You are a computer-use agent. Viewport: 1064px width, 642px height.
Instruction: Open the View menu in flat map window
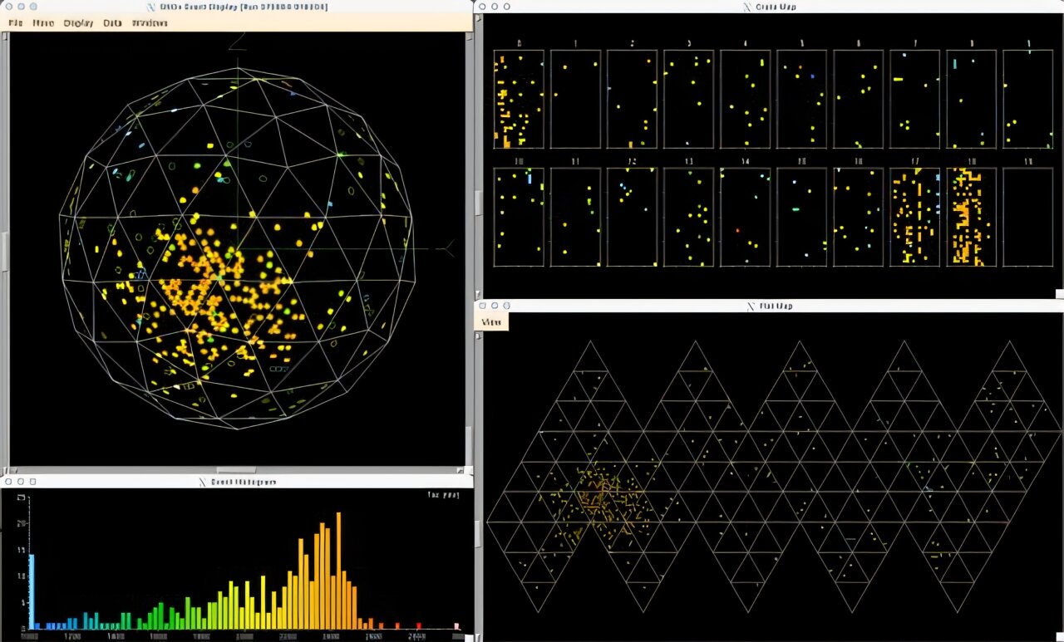coord(491,322)
